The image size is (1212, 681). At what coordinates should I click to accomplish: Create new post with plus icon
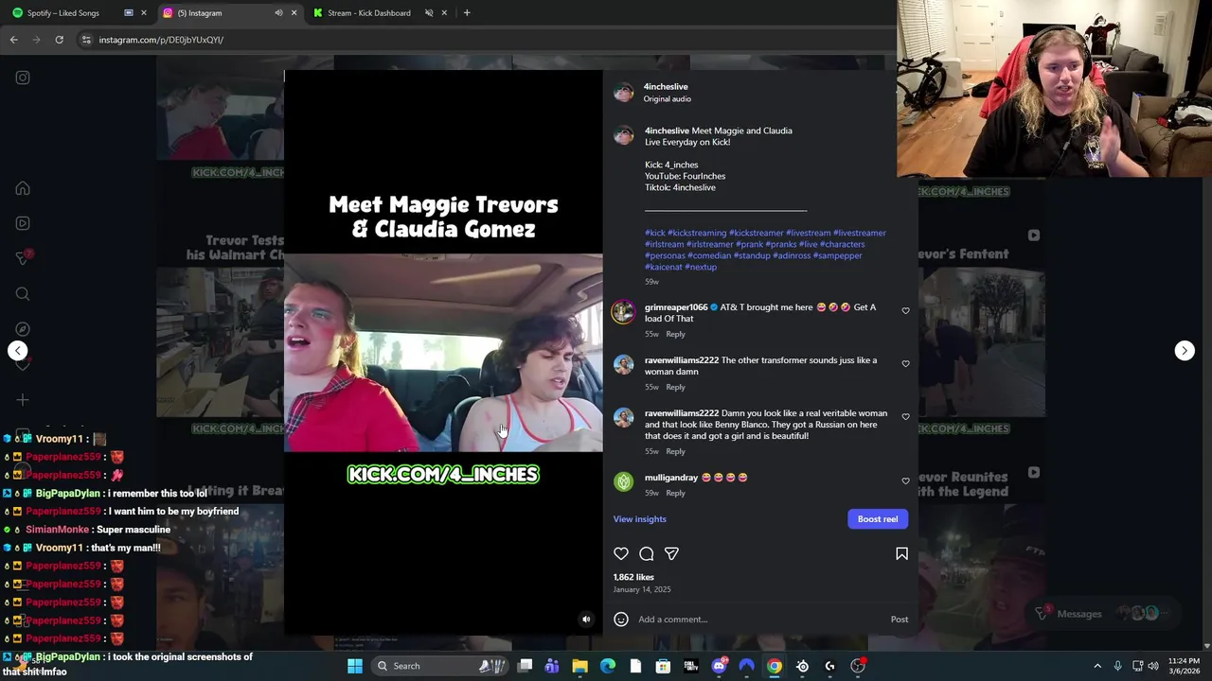[x=23, y=400]
